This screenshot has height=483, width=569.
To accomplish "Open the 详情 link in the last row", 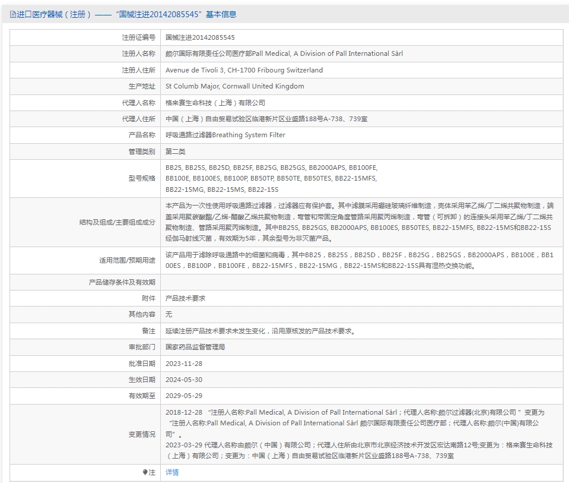I will coord(172,472).
